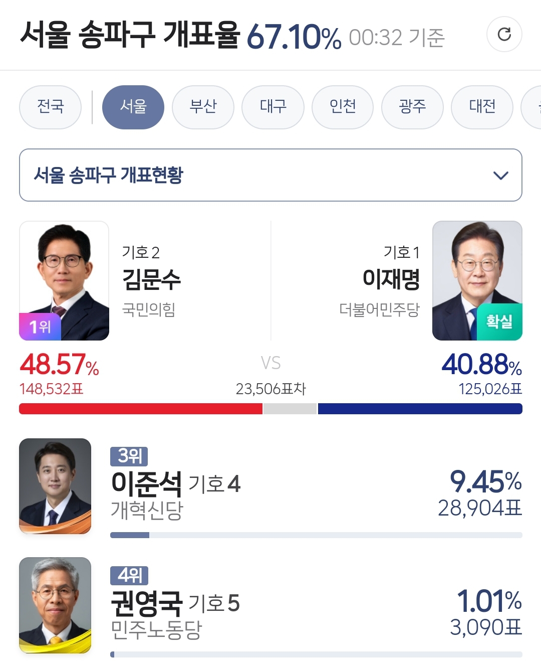Choose the 광주 region tab

412,107
